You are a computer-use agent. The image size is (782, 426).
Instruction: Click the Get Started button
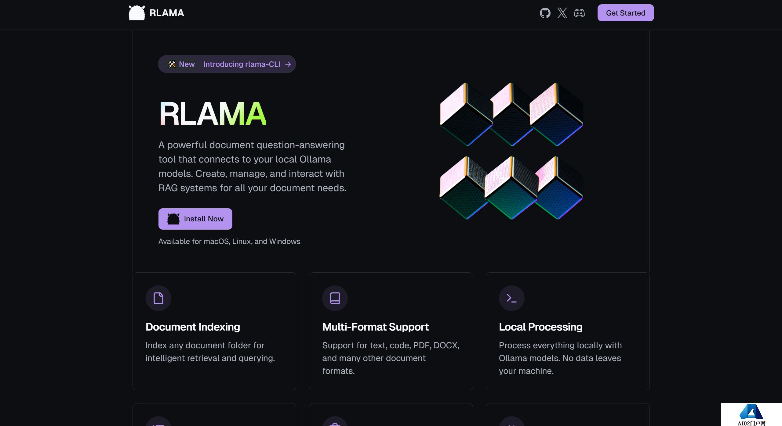click(625, 13)
